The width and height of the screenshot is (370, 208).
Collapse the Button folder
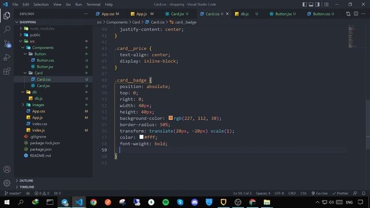(x=25, y=54)
